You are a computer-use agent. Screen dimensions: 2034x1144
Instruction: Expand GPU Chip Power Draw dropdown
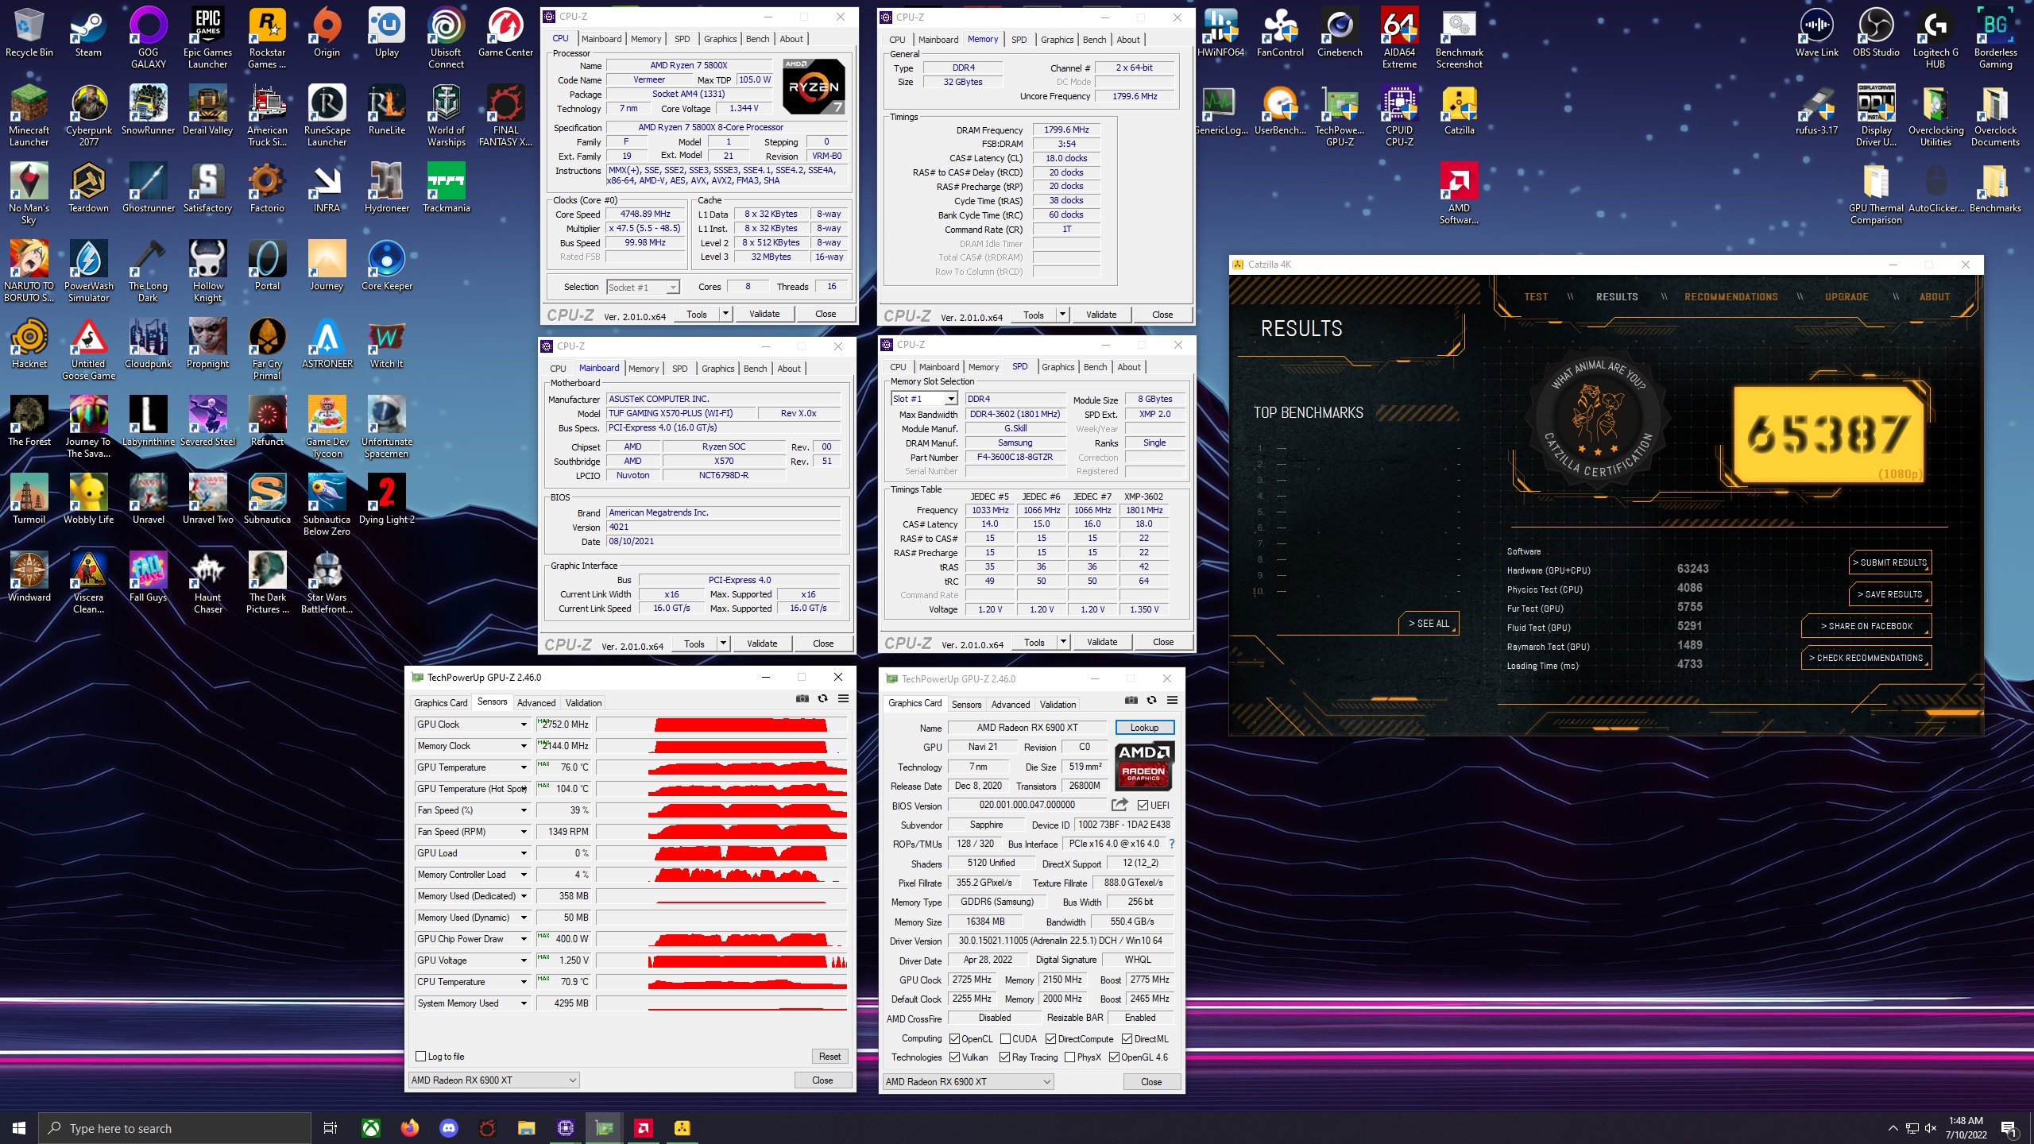(x=524, y=939)
